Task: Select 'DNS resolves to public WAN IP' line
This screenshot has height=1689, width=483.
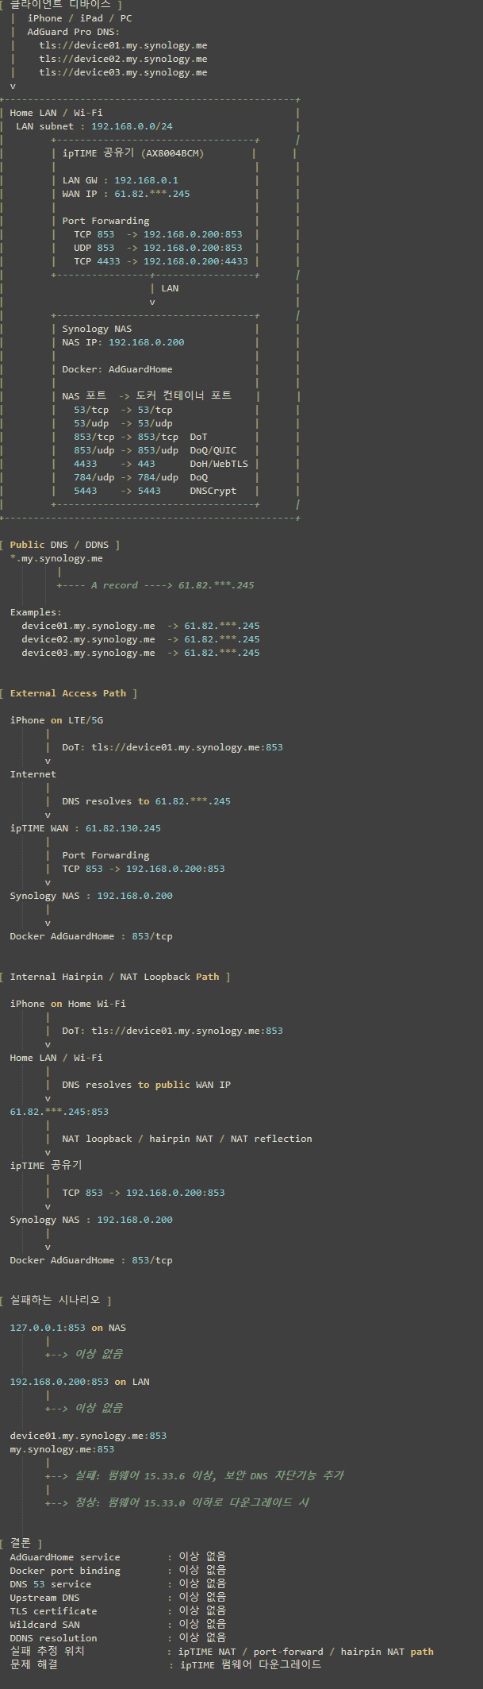Action: click(x=147, y=1085)
